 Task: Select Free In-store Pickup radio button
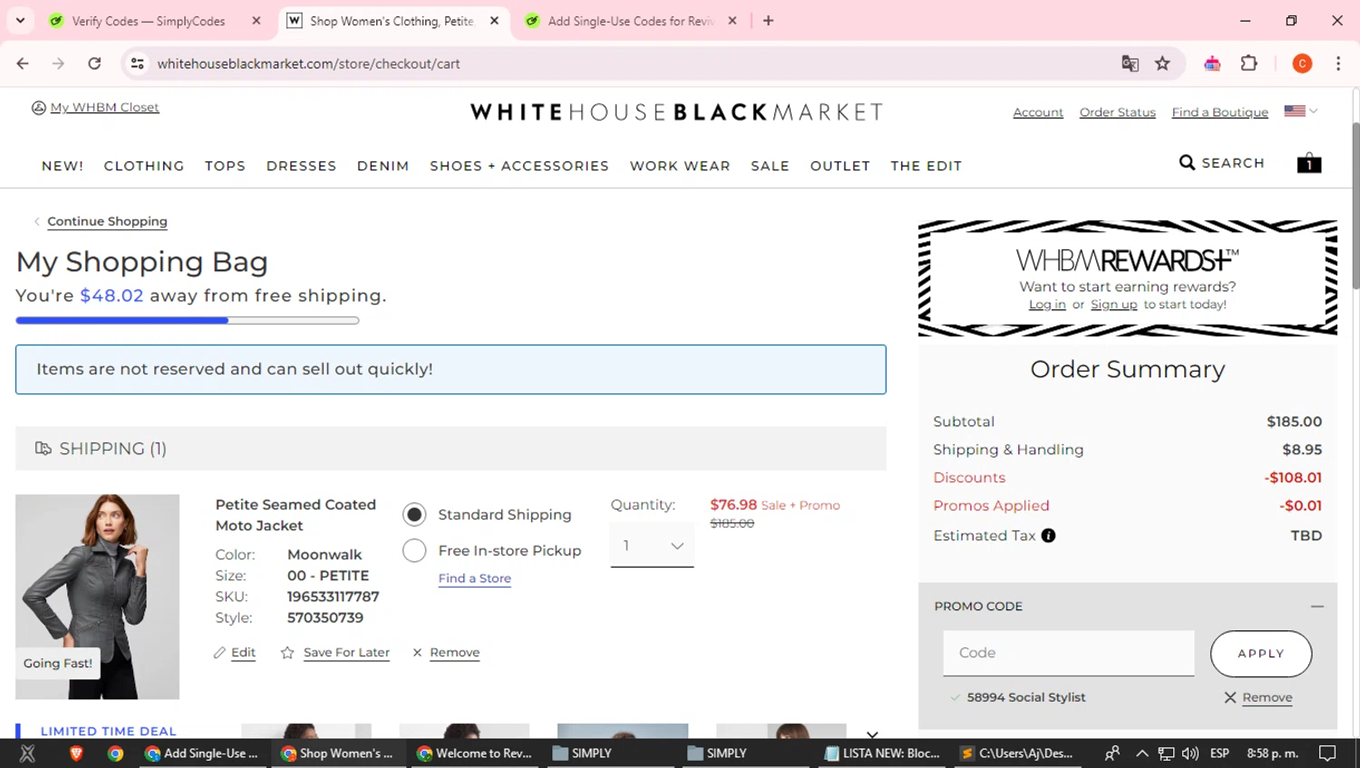[414, 550]
